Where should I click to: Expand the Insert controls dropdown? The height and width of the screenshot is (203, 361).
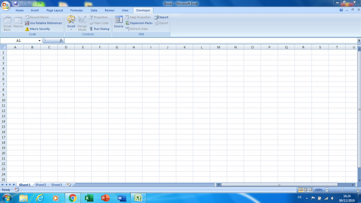[71, 29]
